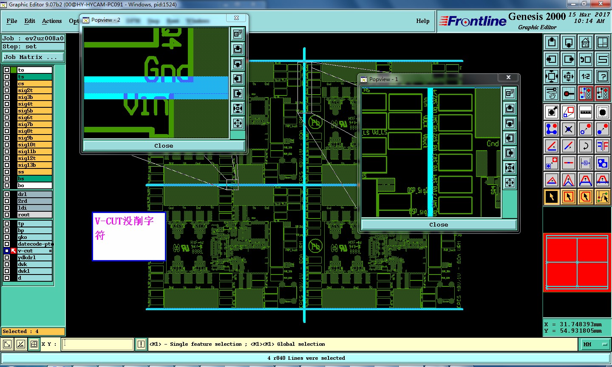
Task: Click the 1:2 scale view icon
Action: [585, 76]
